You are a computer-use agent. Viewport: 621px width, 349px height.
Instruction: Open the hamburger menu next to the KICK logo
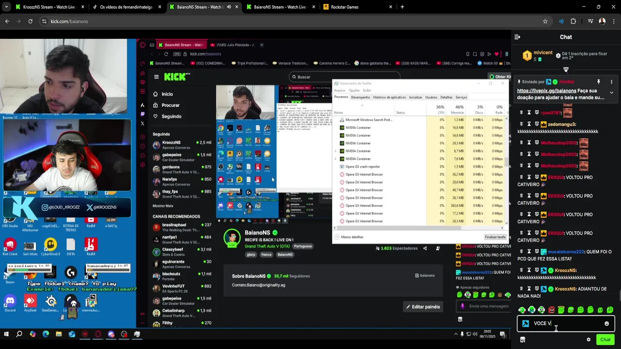tap(156, 77)
